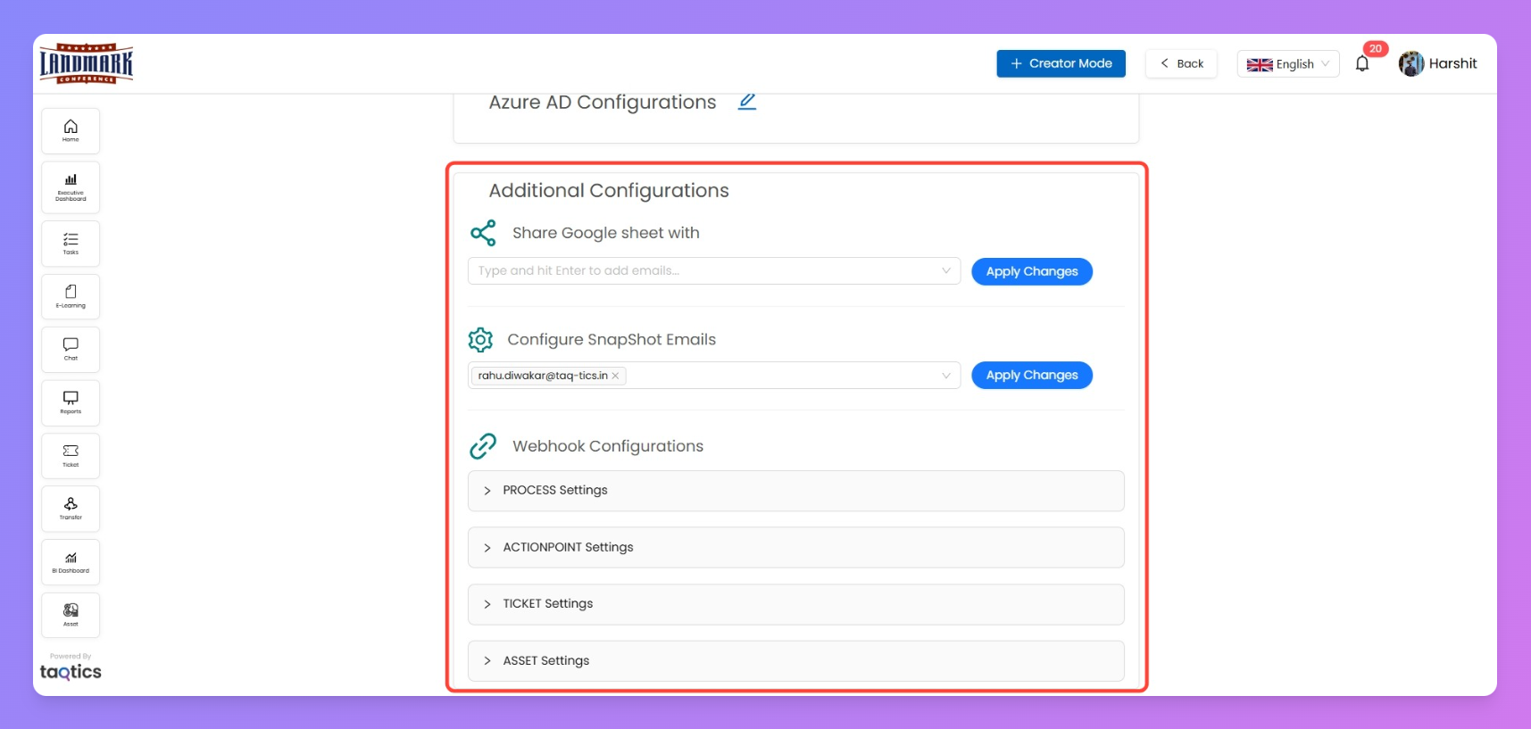Viewport: 1531px width, 729px height.
Task: Click the taqtics logo in the sidebar
Action: pyautogui.click(x=71, y=672)
